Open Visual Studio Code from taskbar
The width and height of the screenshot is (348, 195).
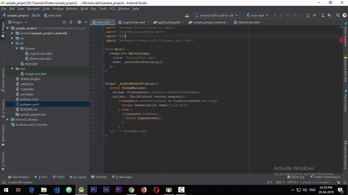point(57,190)
